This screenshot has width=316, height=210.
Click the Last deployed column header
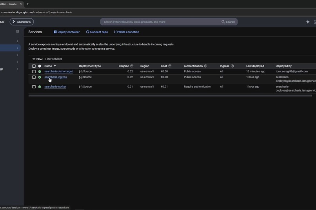coord(255,66)
